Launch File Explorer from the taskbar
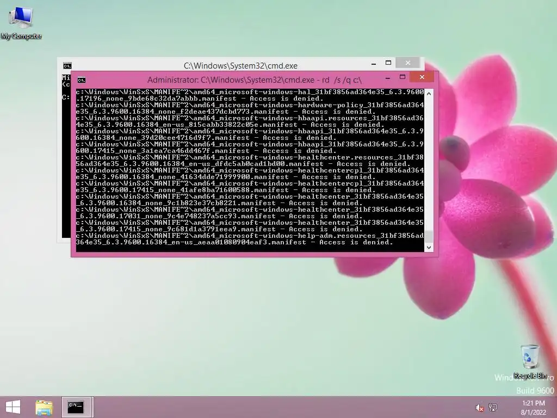This screenshot has width=557, height=418. [44, 407]
